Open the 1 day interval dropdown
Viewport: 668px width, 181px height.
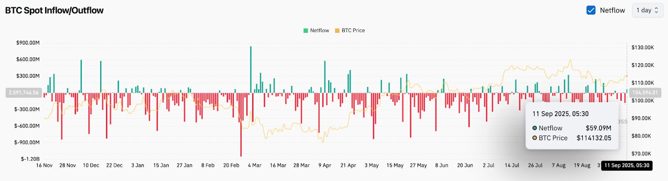[648, 10]
